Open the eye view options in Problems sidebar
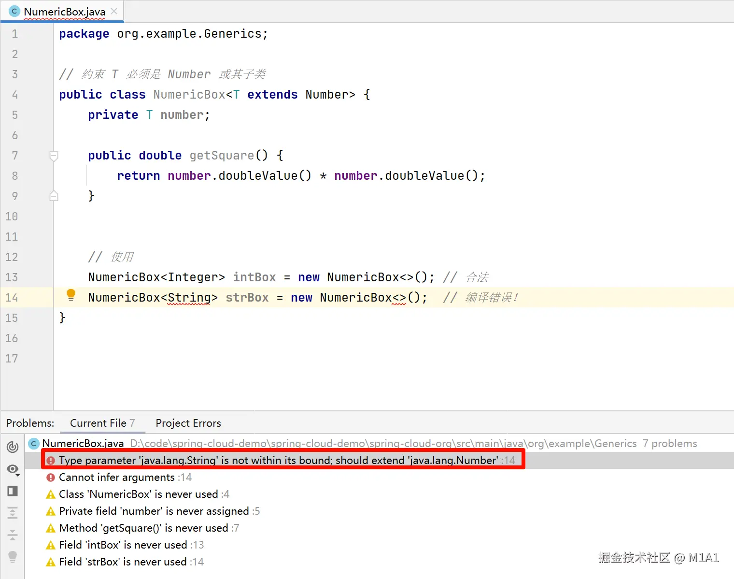The height and width of the screenshot is (579, 734). click(x=13, y=469)
